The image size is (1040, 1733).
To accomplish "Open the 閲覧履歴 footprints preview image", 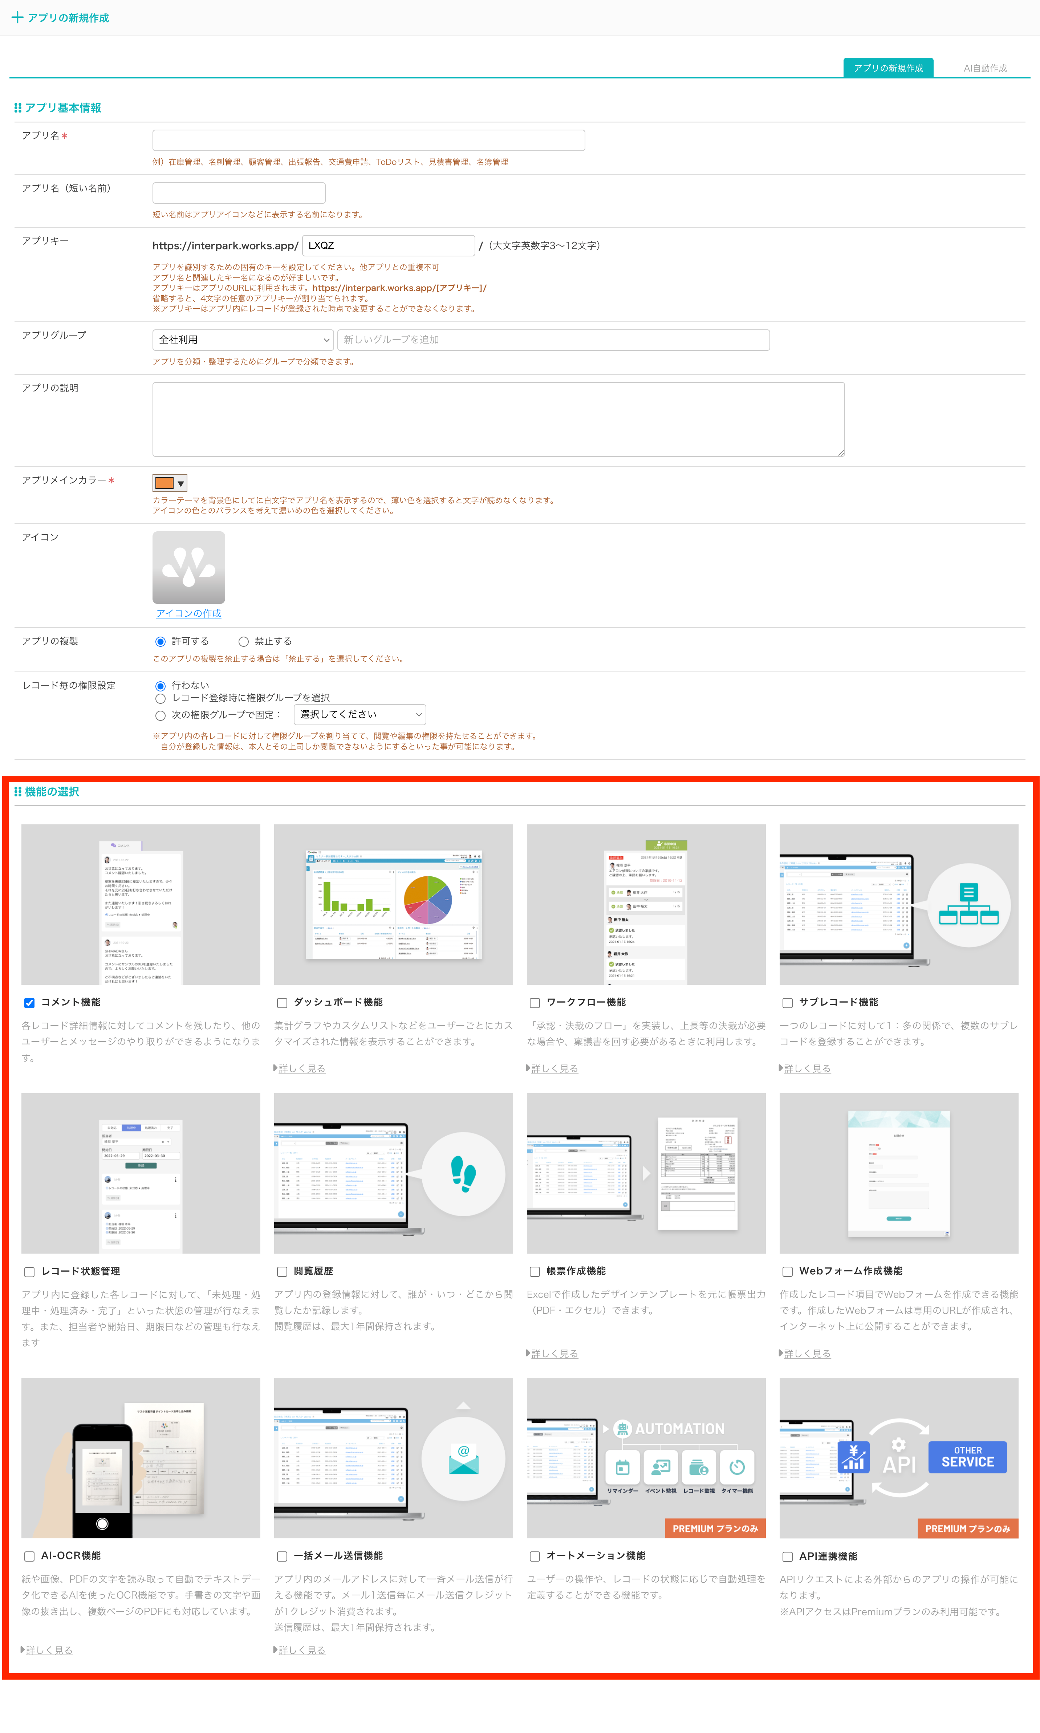I will [393, 1173].
